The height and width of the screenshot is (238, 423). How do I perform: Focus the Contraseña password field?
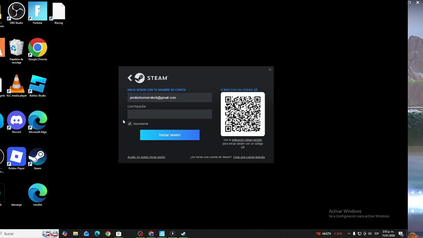(x=170, y=114)
